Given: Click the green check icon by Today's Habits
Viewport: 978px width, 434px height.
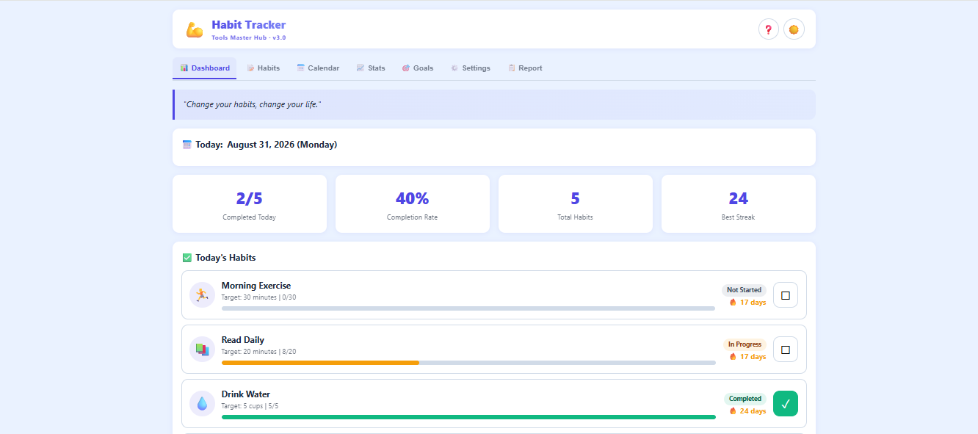Looking at the screenshot, I should click(x=186, y=258).
